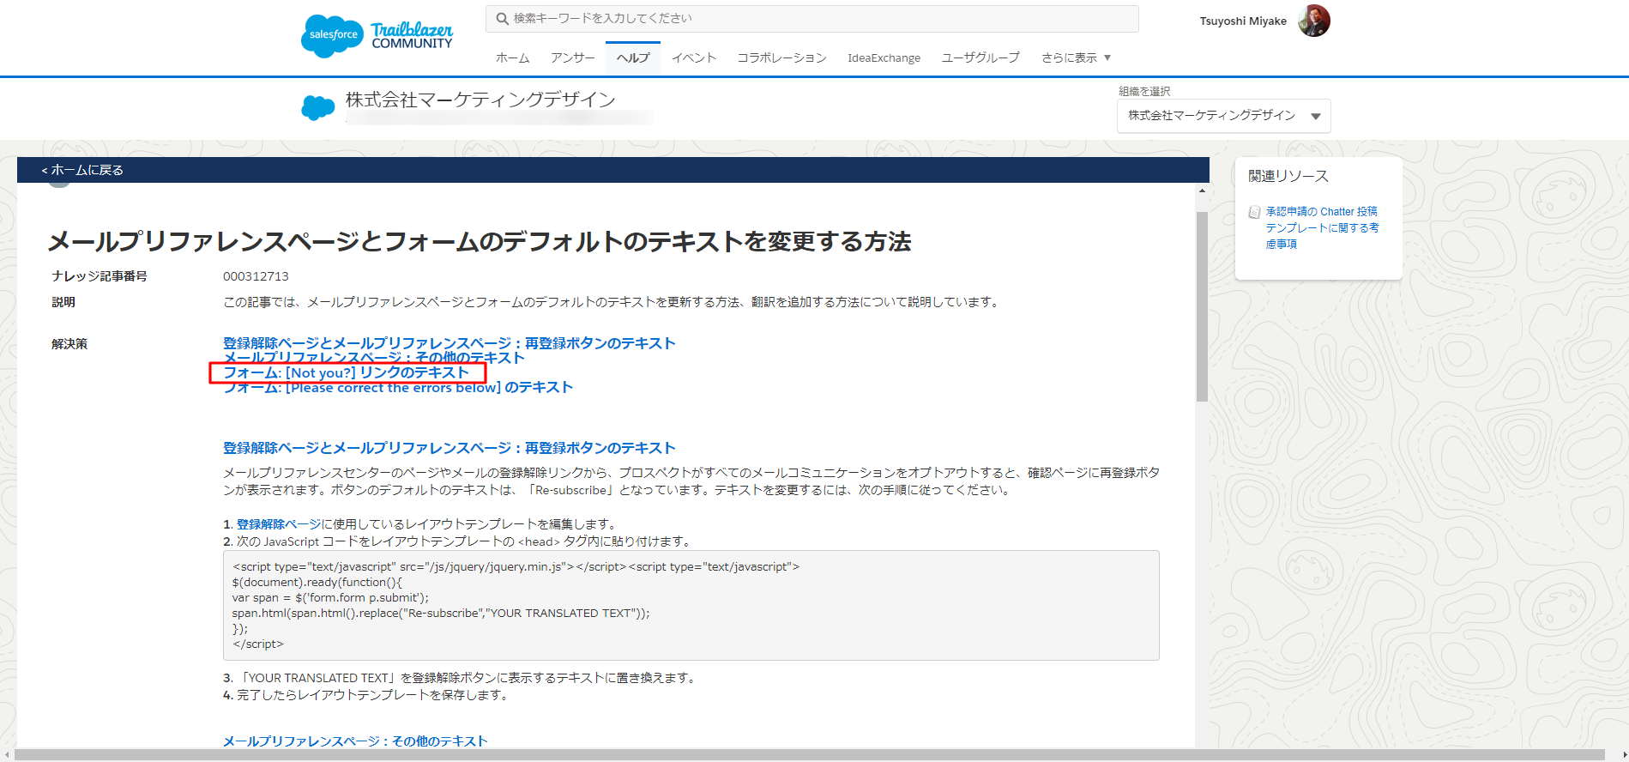Click the Salesforce Trailblazer Community logo
Viewport: 1629px width, 762px height.
(377, 36)
